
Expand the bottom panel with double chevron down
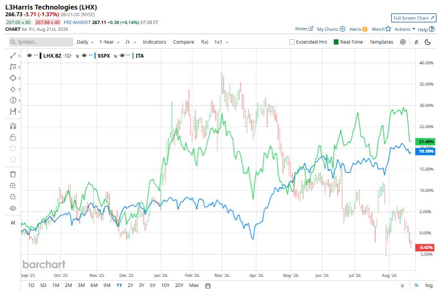tap(402, 286)
